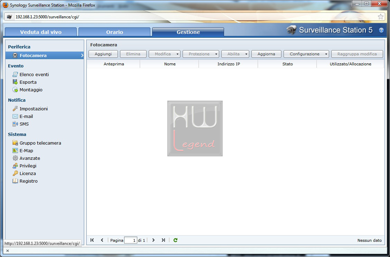Maximize the Firefox window
The image size is (390, 257).
coord(366,3)
